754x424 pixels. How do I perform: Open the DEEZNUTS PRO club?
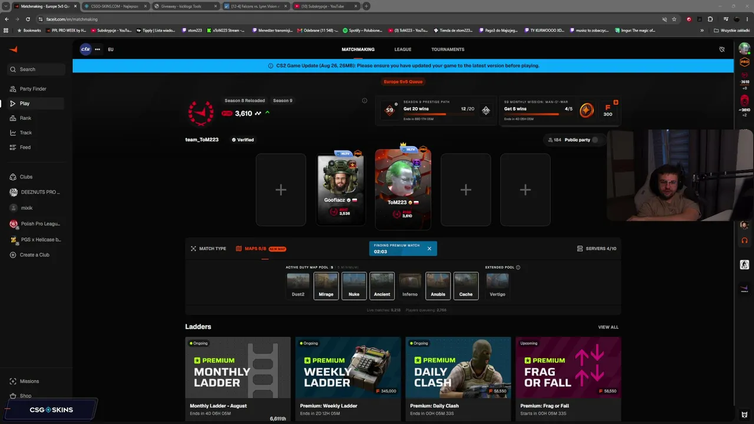click(x=35, y=192)
